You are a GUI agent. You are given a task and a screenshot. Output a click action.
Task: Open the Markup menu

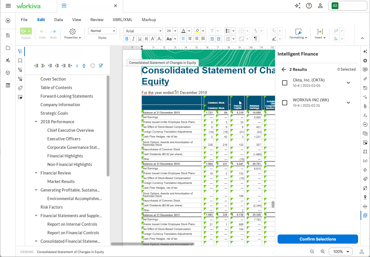[149, 20]
